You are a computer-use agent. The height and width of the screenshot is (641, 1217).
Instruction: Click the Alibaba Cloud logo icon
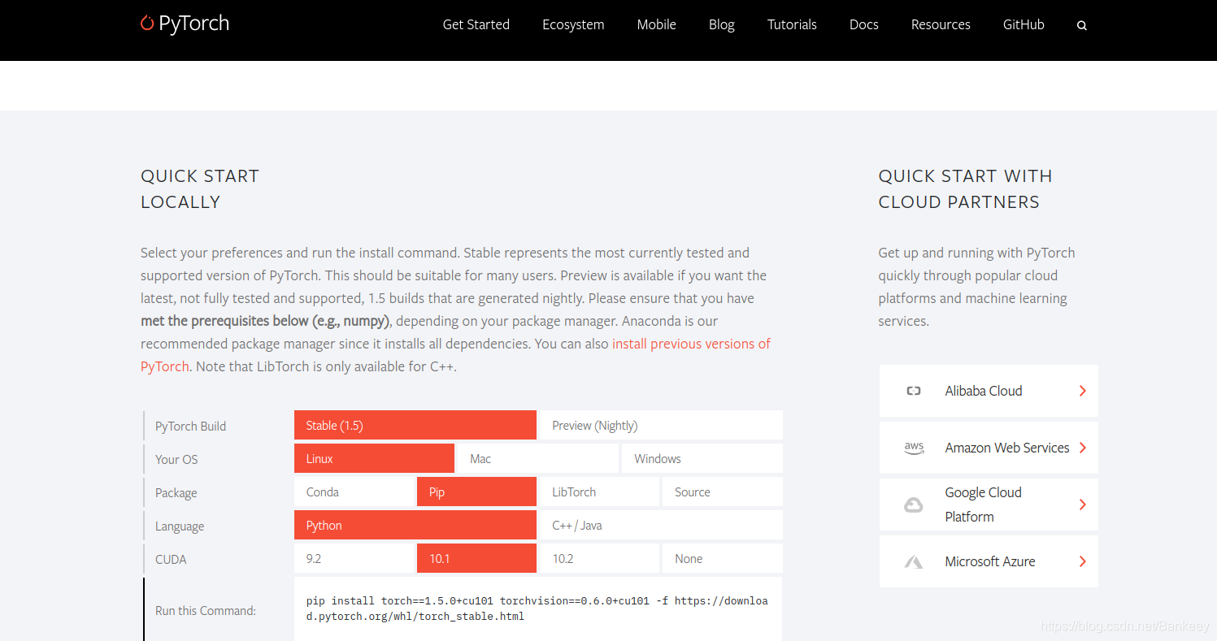(x=913, y=391)
